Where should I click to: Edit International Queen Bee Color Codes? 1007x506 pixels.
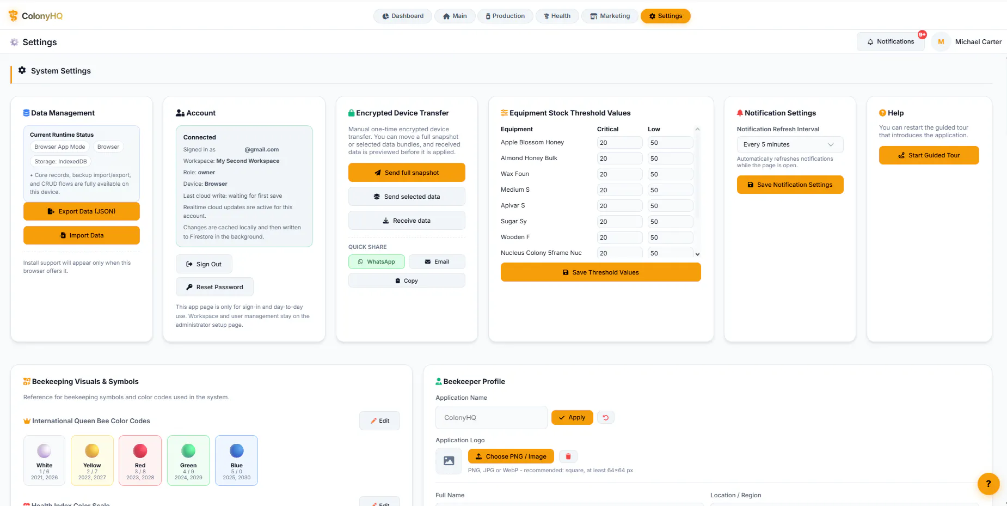click(379, 421)
